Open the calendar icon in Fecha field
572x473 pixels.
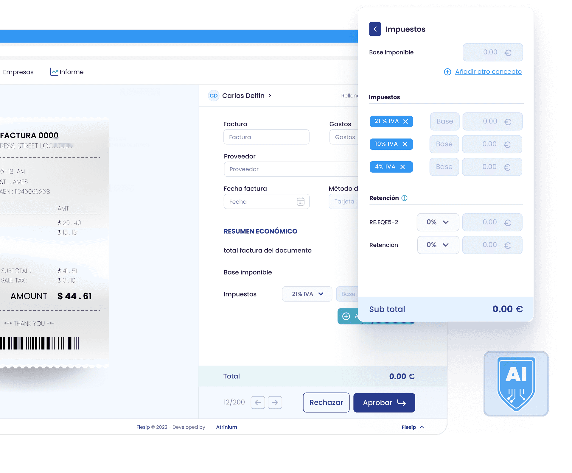tap(301, 202)
